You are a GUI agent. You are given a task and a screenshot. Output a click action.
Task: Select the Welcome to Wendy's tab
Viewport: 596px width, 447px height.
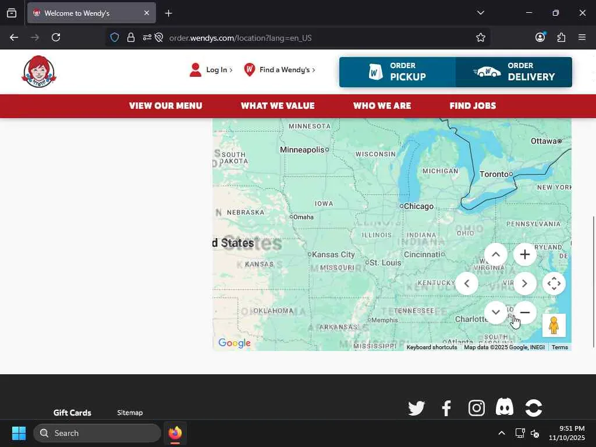[x=91, y=13]
